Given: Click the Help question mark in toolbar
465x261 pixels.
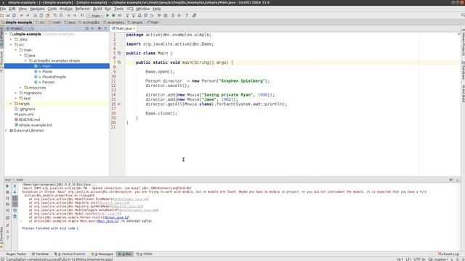Looking at the screenshot, I should point(187,15).
